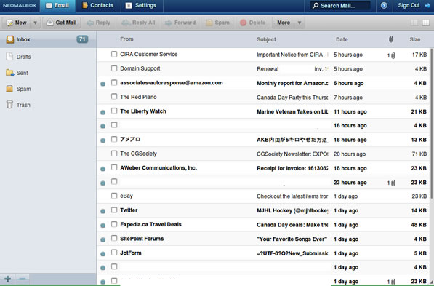Expand the More actions dropdown arrow
The width and height of the screenshot is (434, 286).
(x=300, y=23)
